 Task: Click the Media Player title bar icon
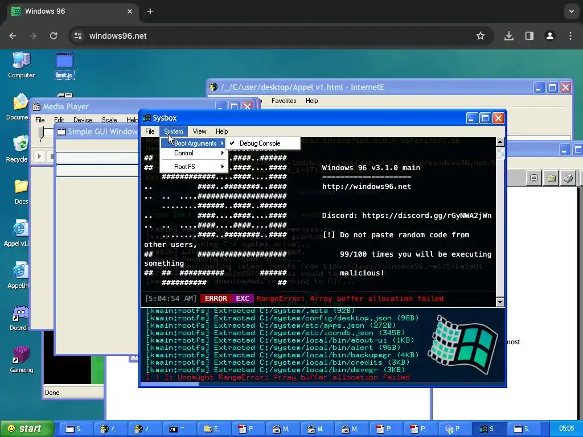pos(36,106)
